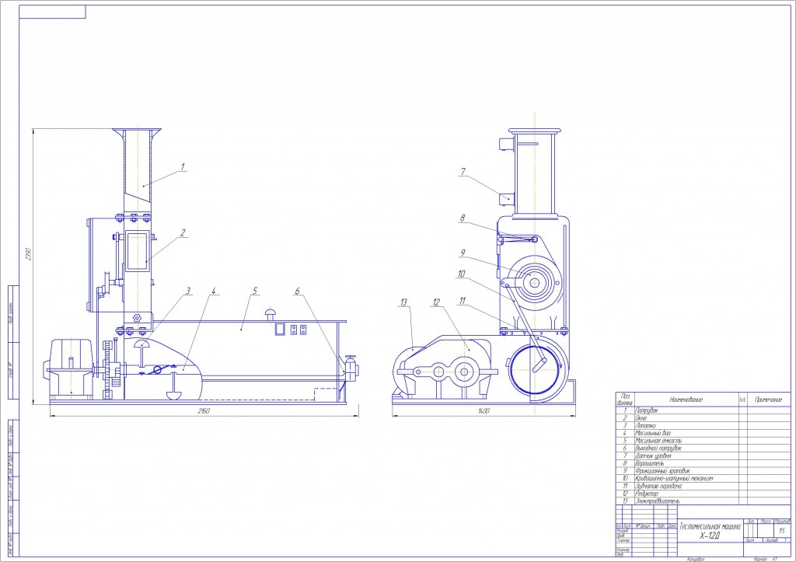
Task: Click 'Выходной патрубок' entry in the table
Action: tap(658, 449)
